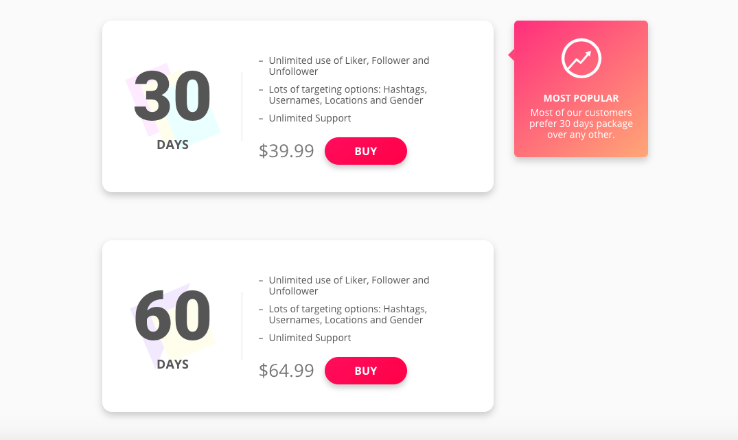The height and width of the screenshot is (440, 738).
Task: Select the circled arrow icon on pink badge
Action: tap(581, 58)
